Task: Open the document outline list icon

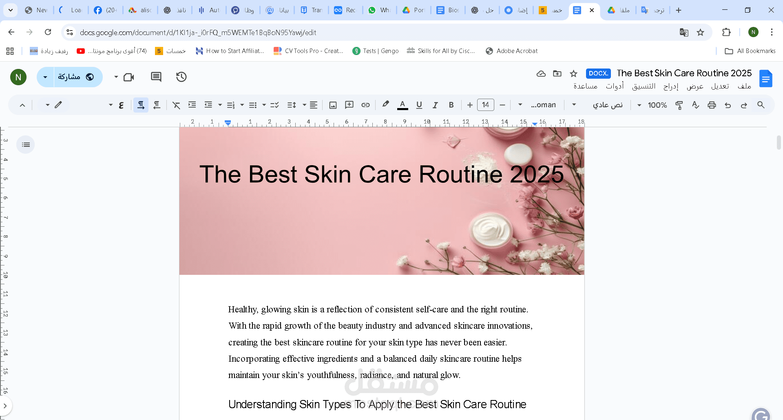Action: 26,144
